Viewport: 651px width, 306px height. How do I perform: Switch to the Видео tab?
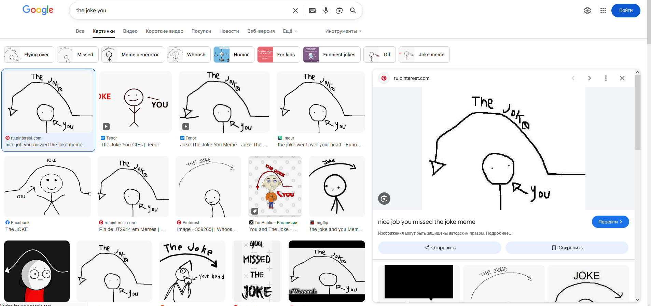(x=130, y=31)
